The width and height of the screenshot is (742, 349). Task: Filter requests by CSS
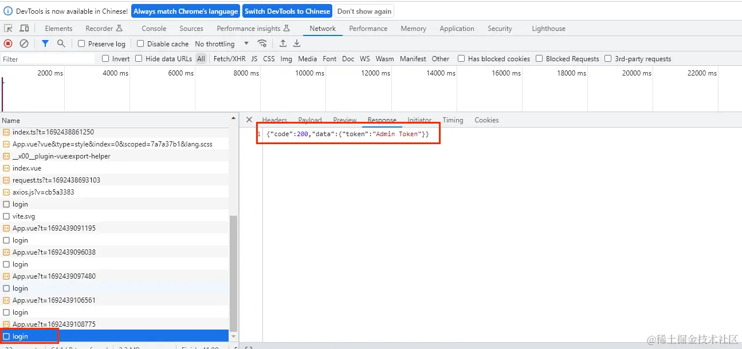click(x=269, y=58)
